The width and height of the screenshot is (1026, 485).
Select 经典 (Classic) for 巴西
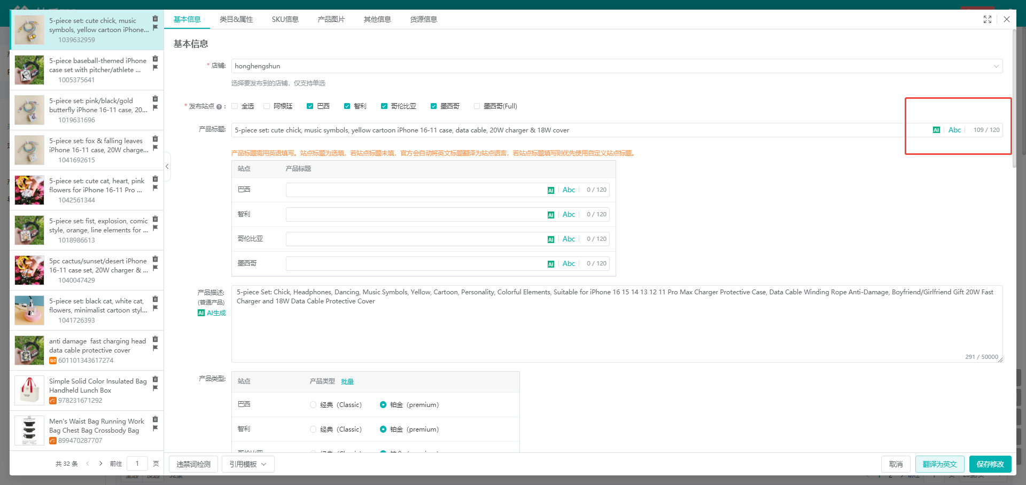coord(313,405)
